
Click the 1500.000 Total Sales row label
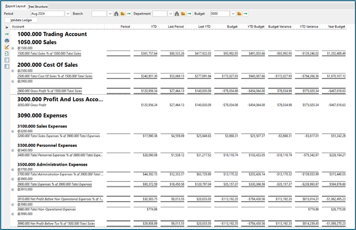(49, 54)
